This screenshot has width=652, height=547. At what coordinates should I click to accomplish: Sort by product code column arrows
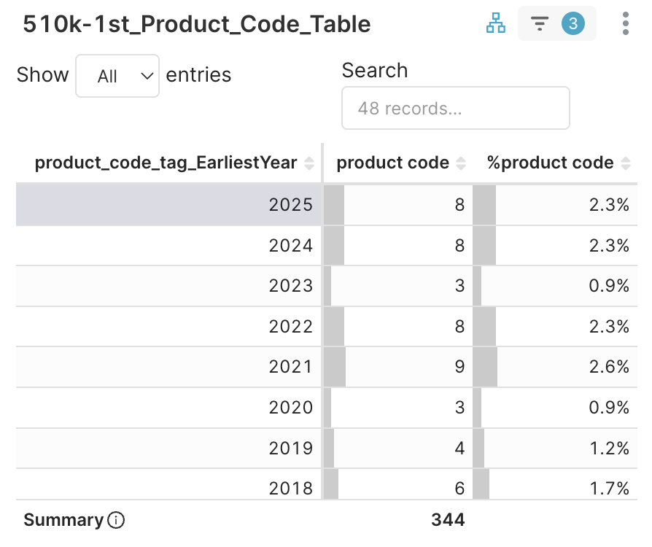coord(461,163)
